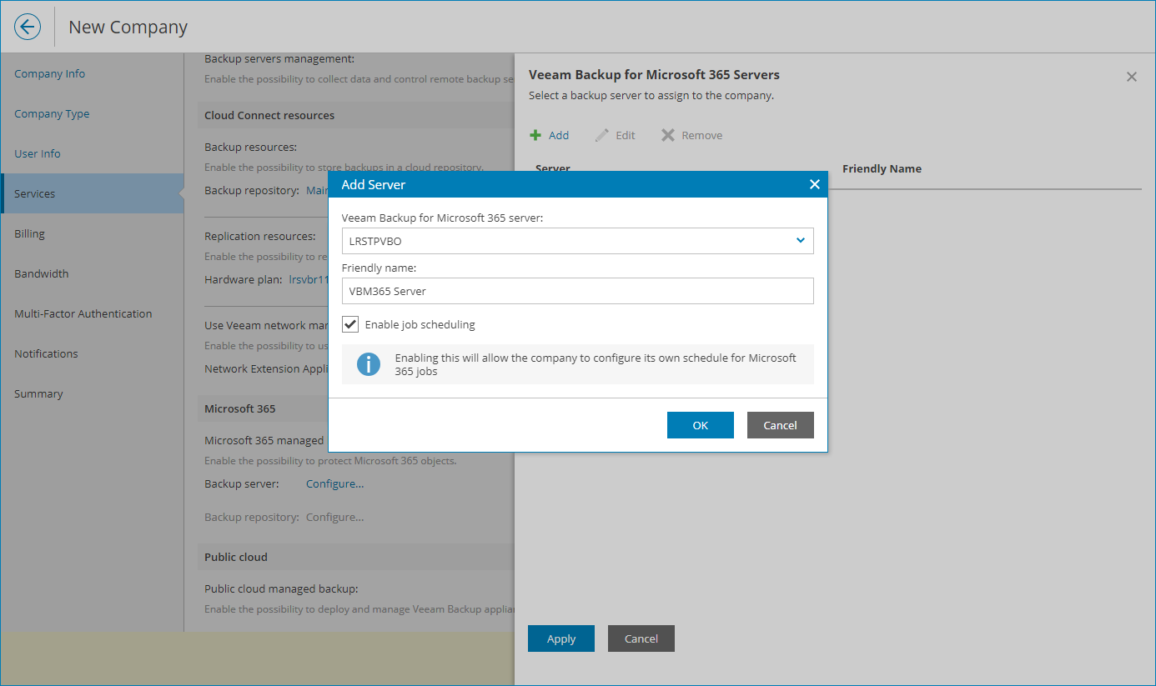Go to the Billing step
Screen dimensions: 1156x686
[x=30, y=233]
